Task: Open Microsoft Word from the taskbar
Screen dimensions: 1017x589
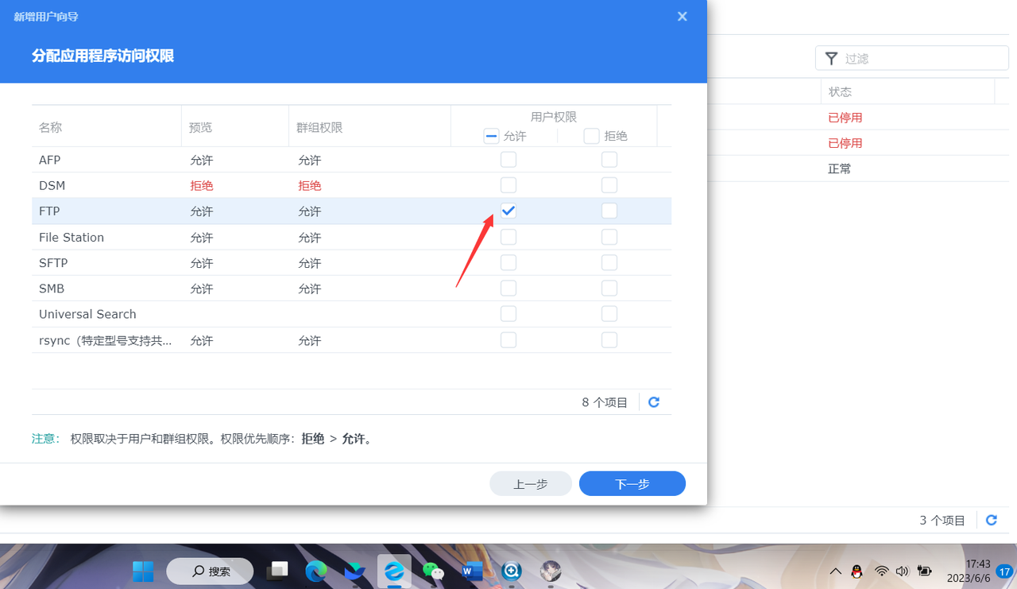Action: 472,571
